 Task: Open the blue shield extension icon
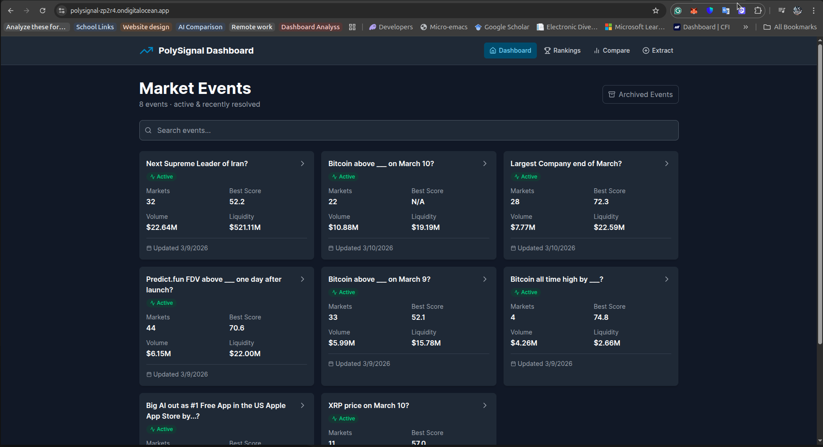click(x=710, y=11)
